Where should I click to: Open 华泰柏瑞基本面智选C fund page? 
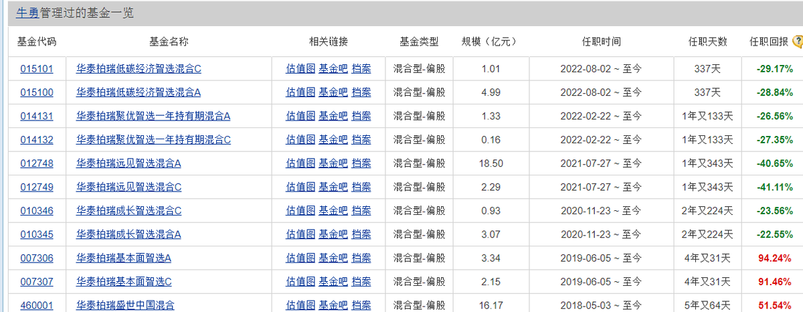tap(124, 281)
